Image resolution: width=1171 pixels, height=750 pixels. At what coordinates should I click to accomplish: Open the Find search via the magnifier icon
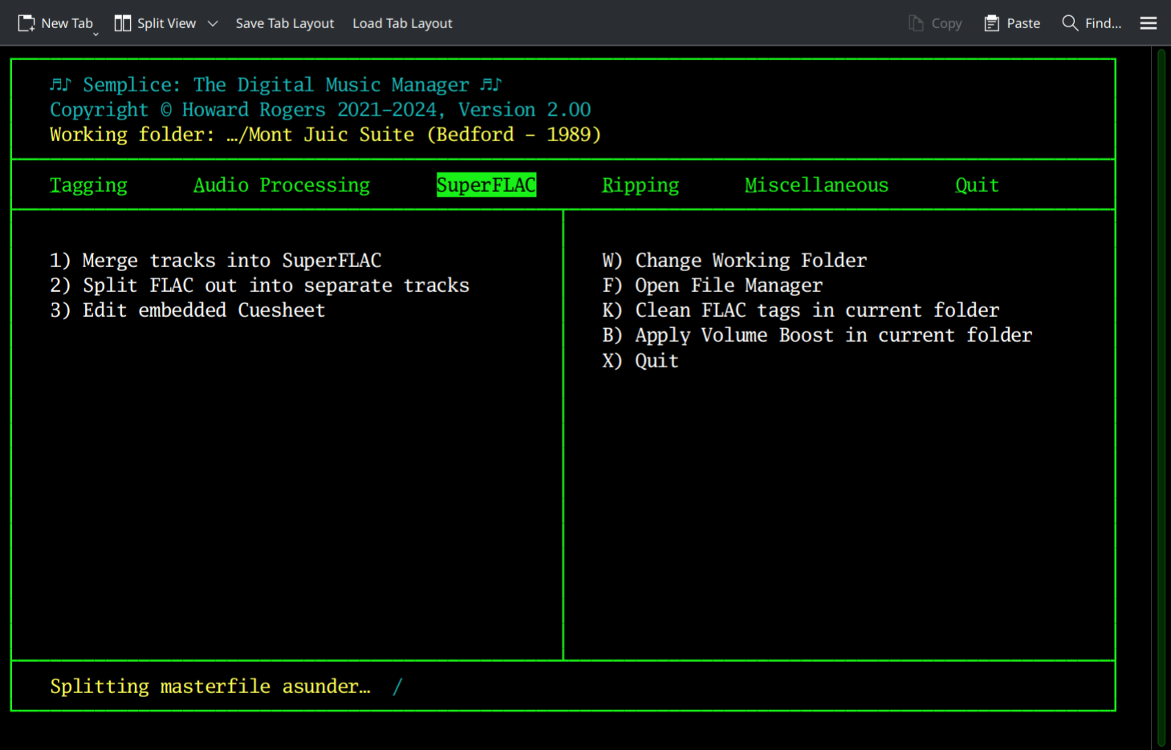pos(1070,22)
